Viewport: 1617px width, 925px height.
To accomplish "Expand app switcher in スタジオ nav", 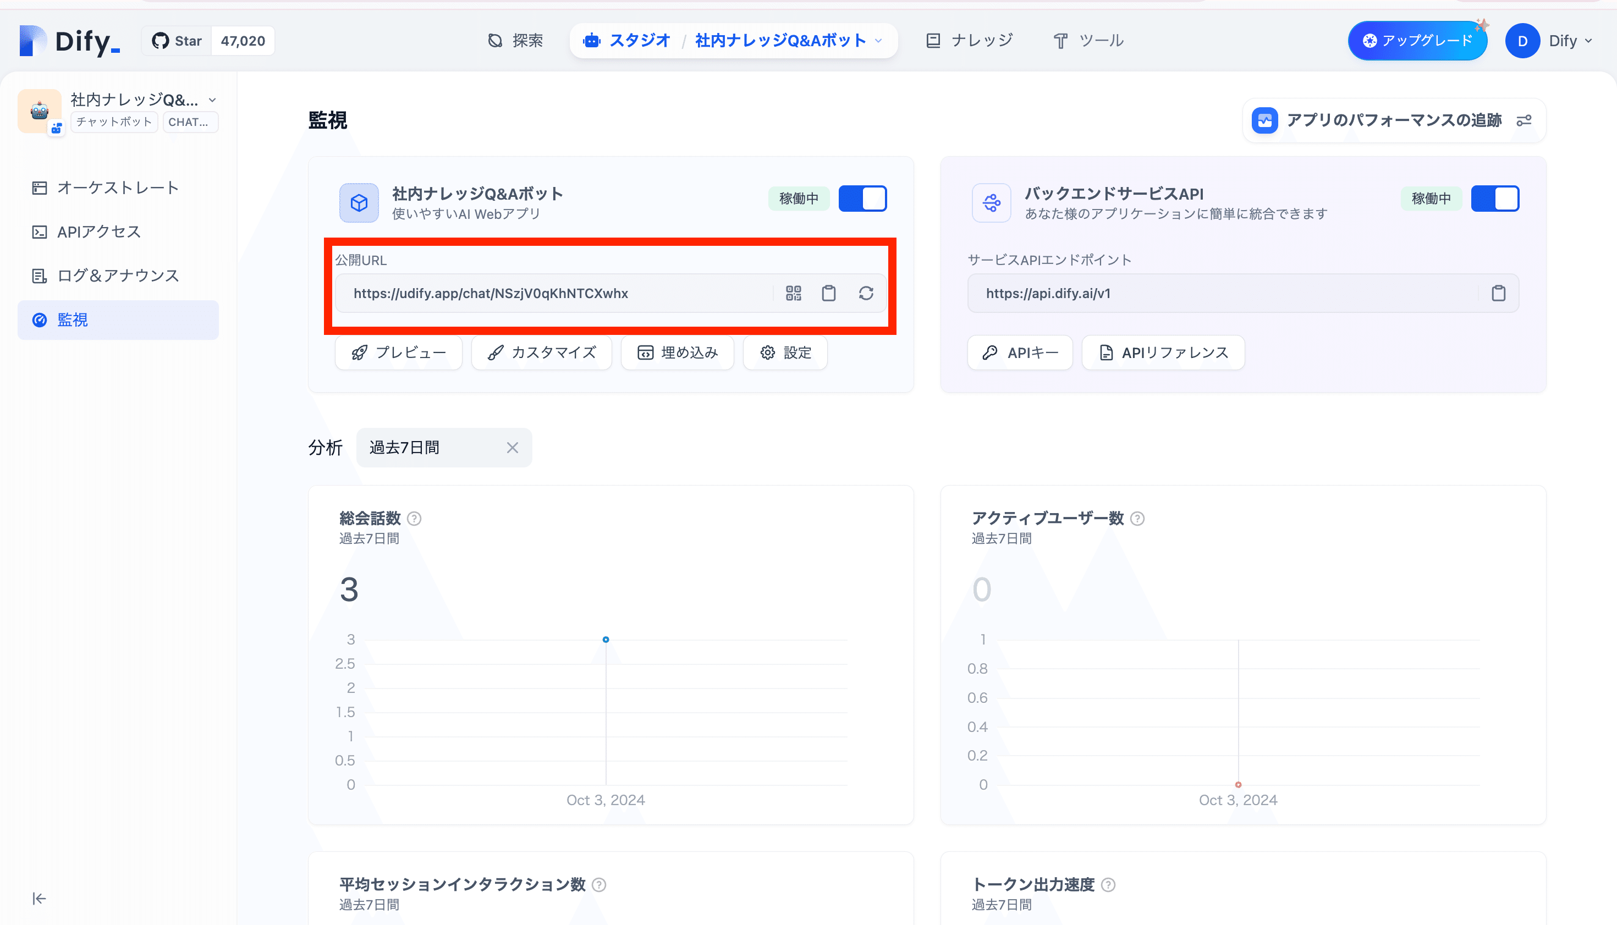I will click(879, 41).
